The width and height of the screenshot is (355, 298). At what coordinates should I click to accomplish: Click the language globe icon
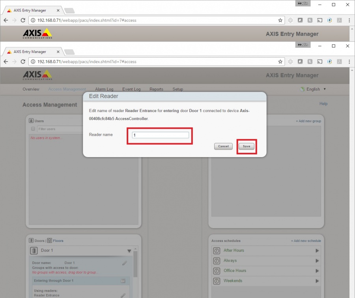click(302, 89)
